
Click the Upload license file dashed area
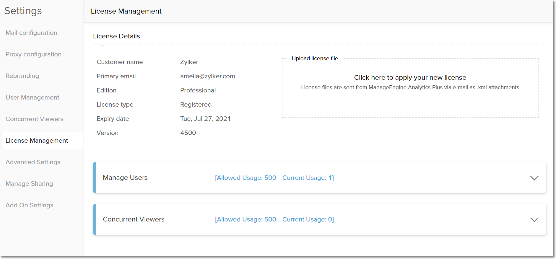[410, 103]
